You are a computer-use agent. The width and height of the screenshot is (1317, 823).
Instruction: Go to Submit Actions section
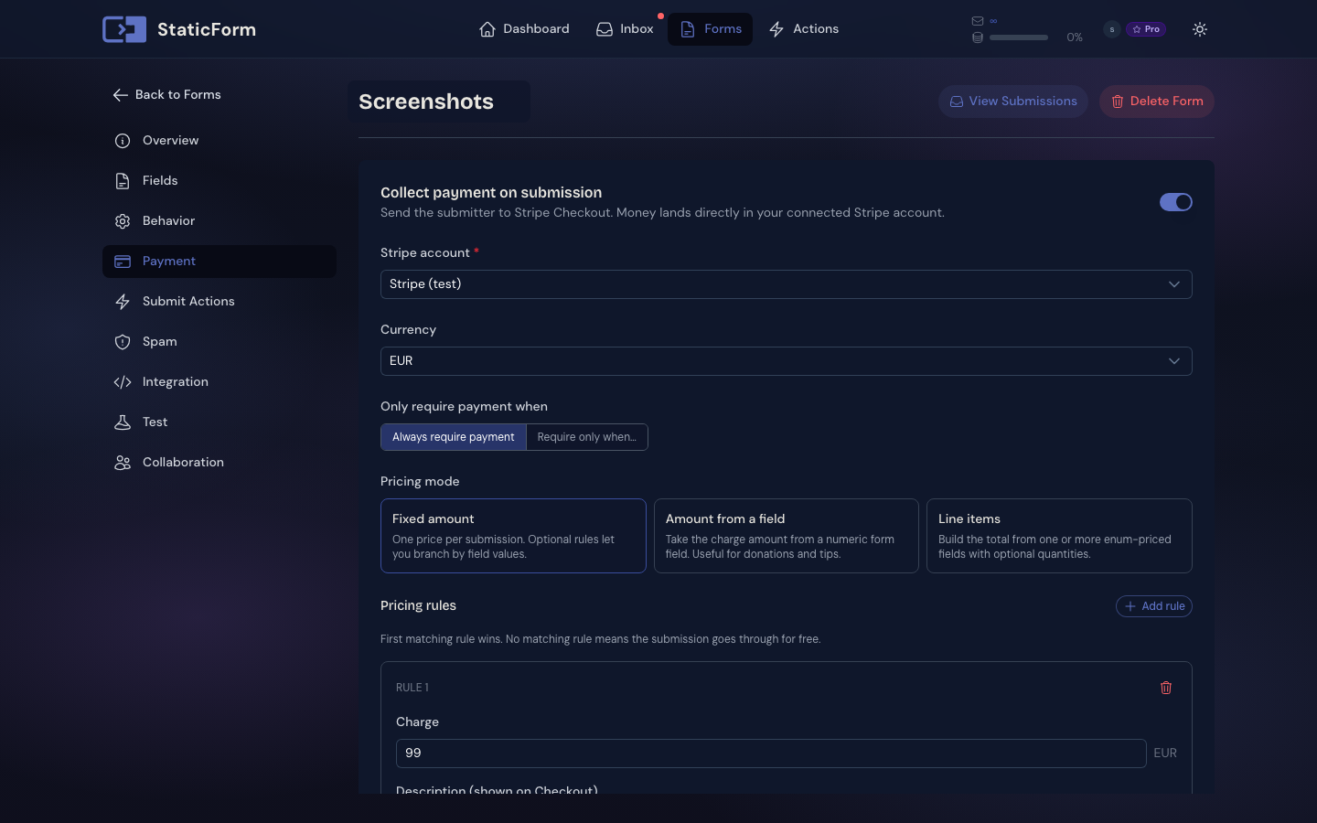[x=219, y=302]
